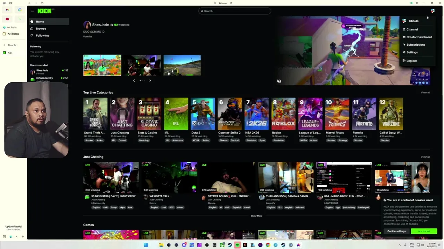Open a New Tab in Arc

(13, 45)
